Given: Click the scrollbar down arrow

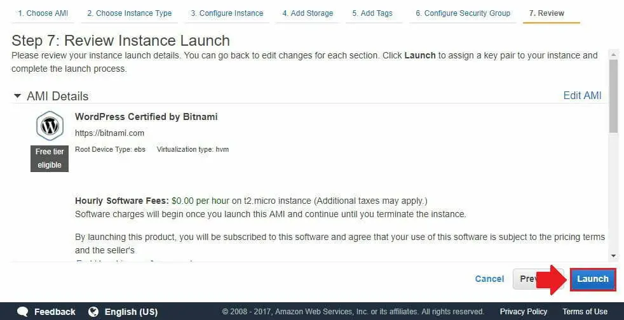Looking at the screenshot, I should tap(613, 256).
